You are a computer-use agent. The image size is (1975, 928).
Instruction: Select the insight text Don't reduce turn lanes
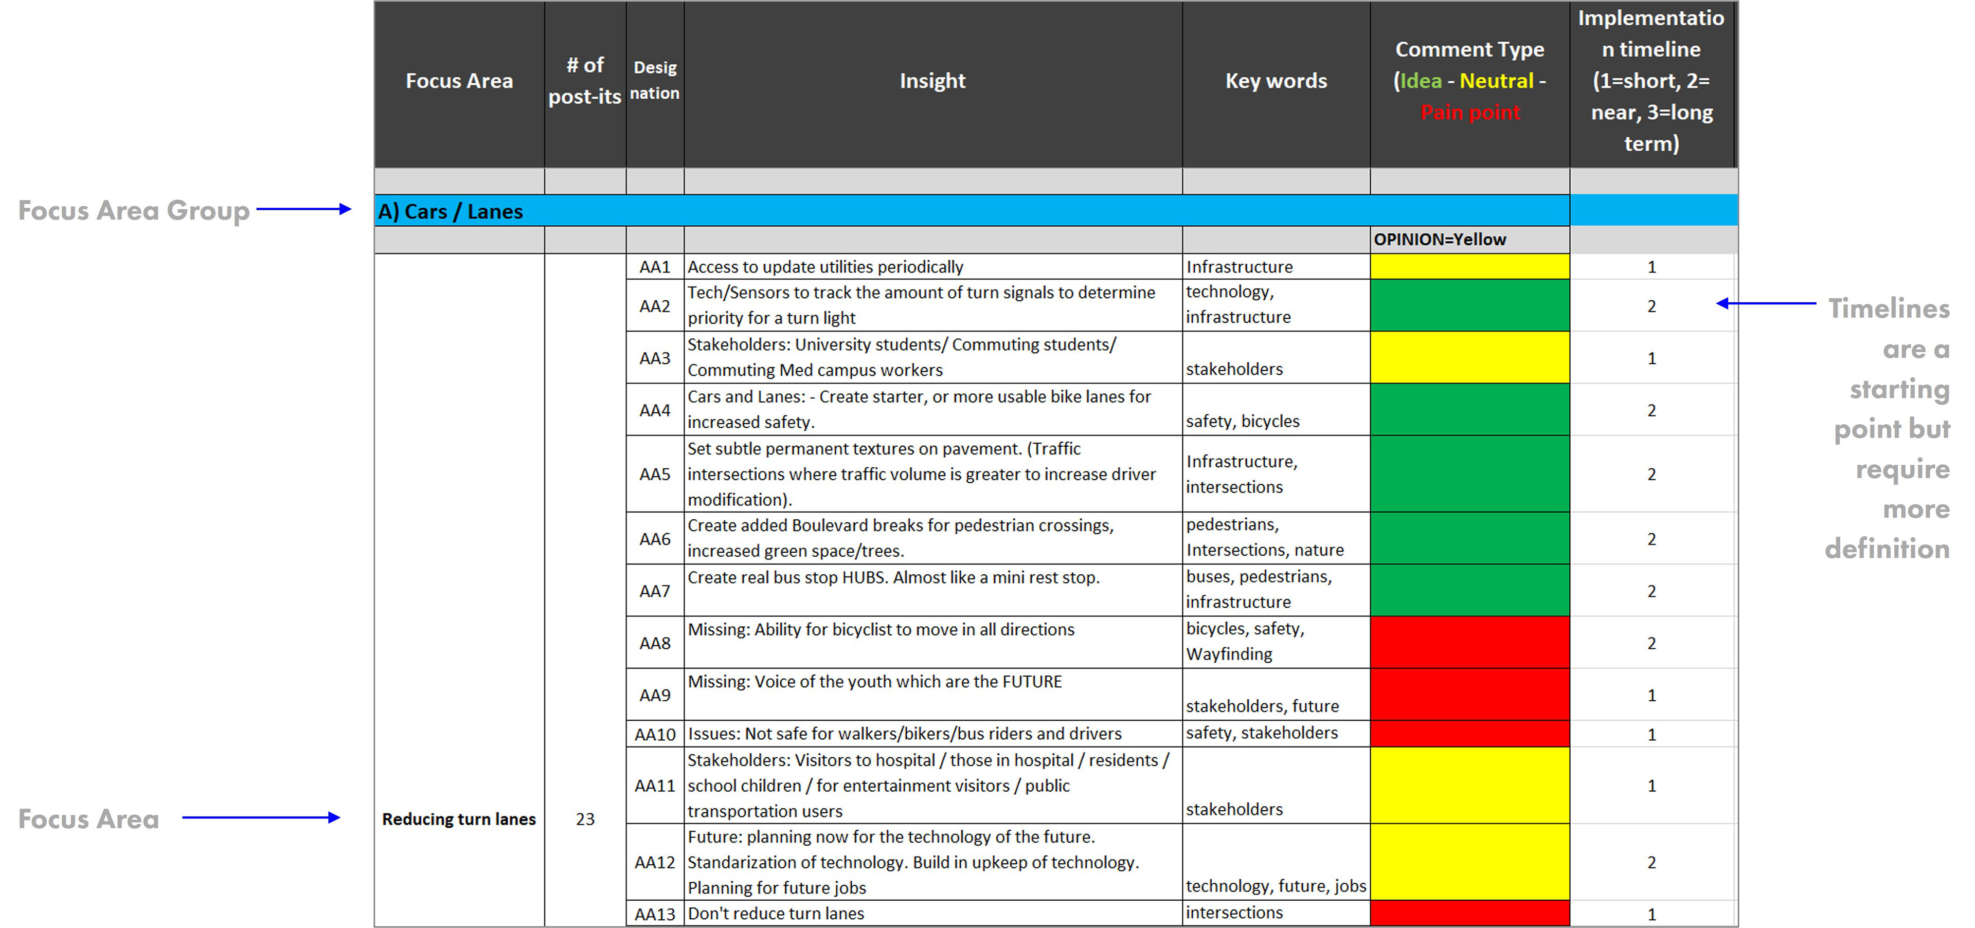(776, 914)
